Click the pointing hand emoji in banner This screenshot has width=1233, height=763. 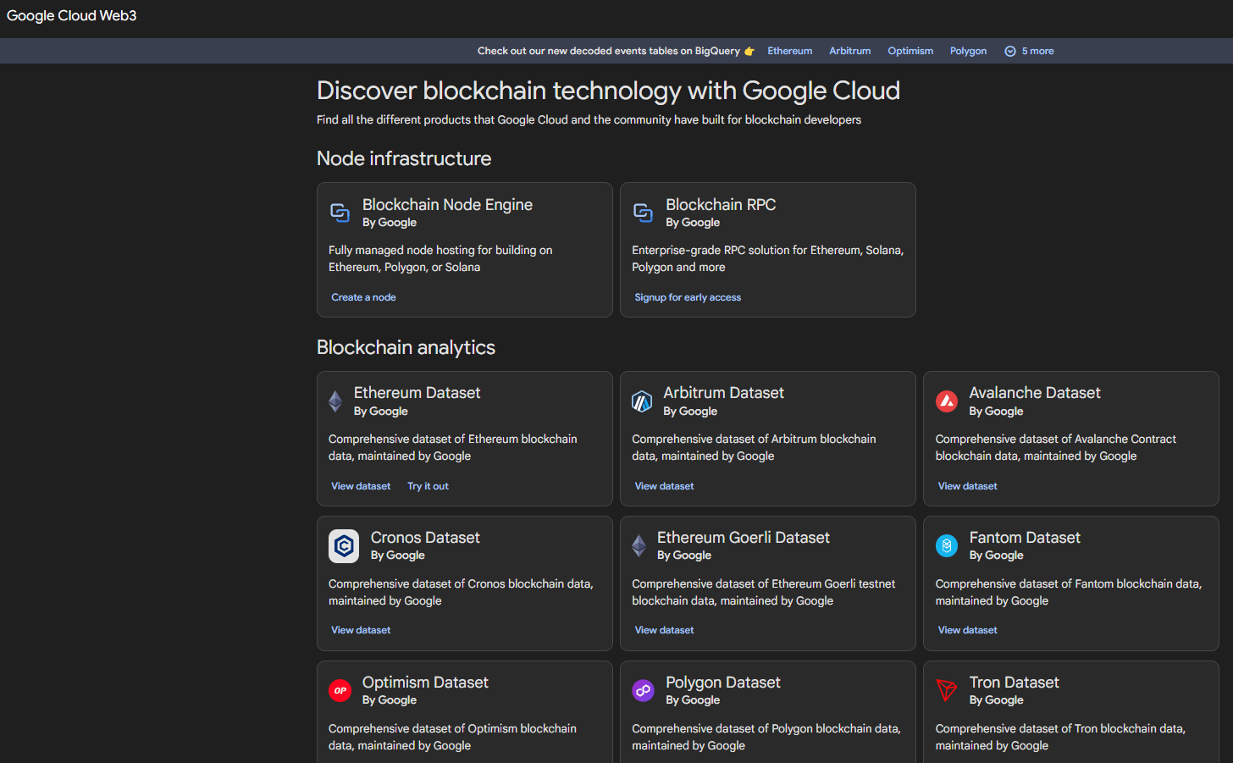(x=749, y=51)
